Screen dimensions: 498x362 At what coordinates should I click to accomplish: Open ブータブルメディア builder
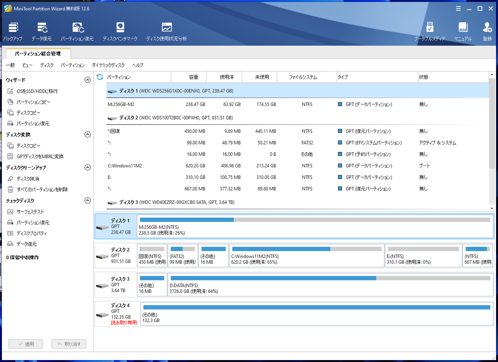click(x=430, y=32)
